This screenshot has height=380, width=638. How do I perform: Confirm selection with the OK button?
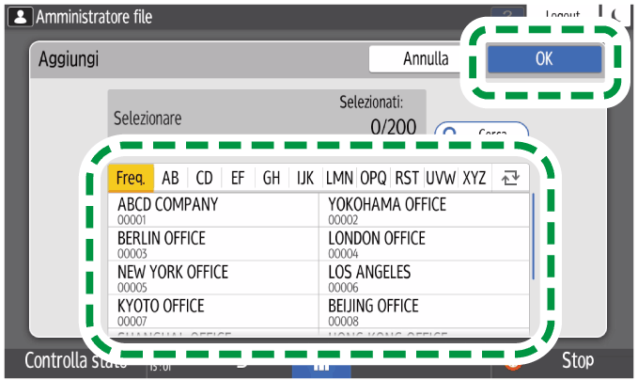click(x=543, y=58)
